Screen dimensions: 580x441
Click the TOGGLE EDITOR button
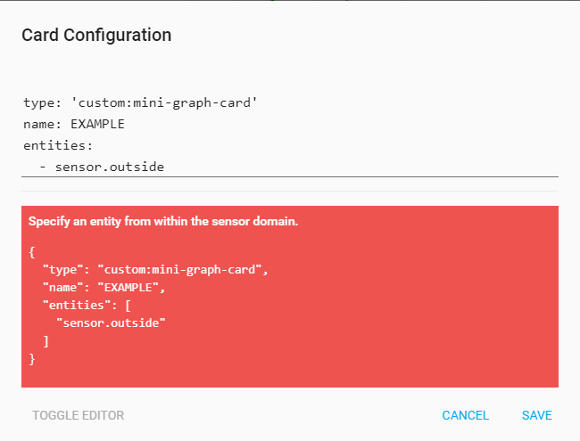pos(78,415)
